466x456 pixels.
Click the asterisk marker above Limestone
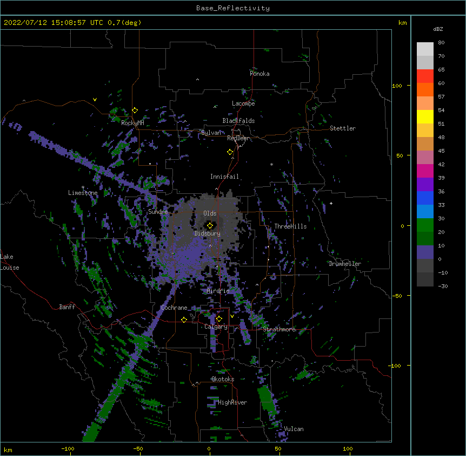83,188
